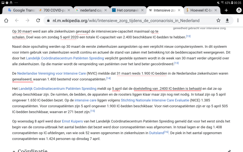Open Chrome three-dot menu
The image size is (243, 152).
tap(238, 20)
